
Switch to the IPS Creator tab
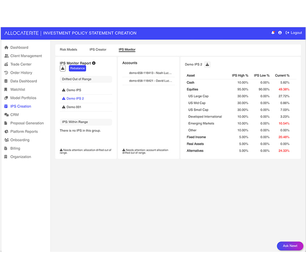(x=97, y=50)
